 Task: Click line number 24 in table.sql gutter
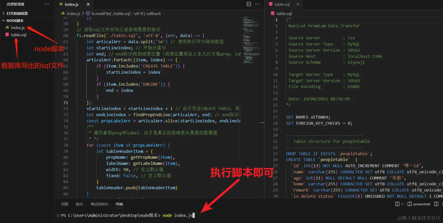pyautogui.click(x=275, y=160)
